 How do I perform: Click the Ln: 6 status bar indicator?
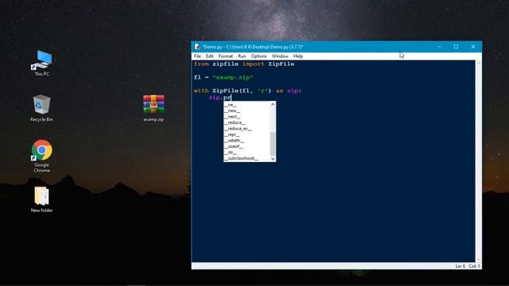coord(460,266)
